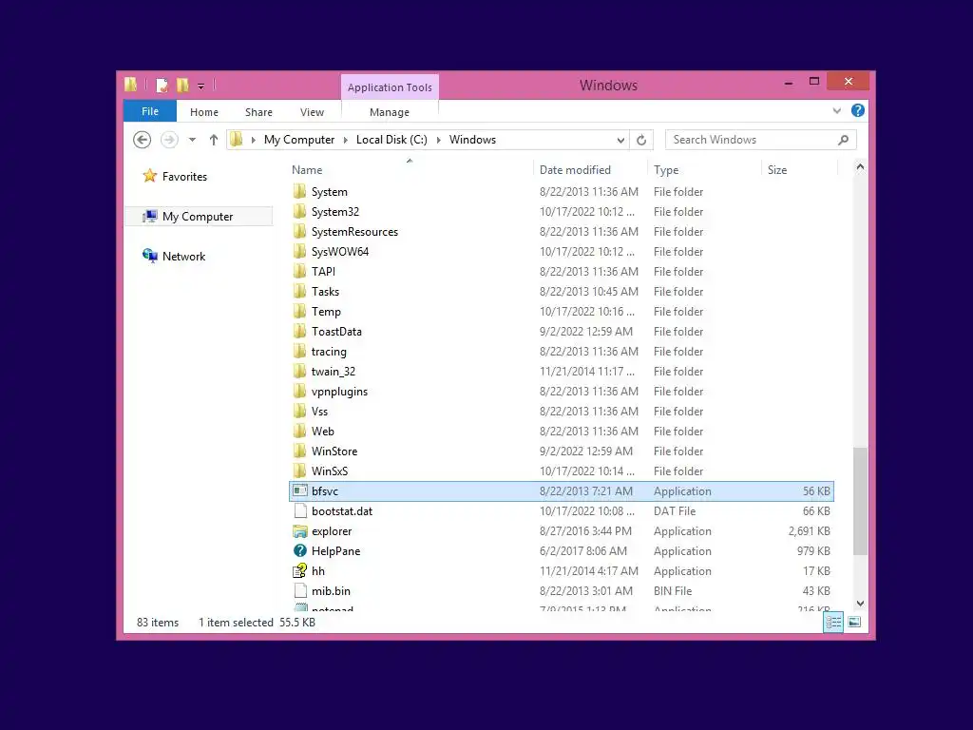Viewport: 973px width, 730px height.
Task: Click the System32 folder icon
Action: (300, 211)
